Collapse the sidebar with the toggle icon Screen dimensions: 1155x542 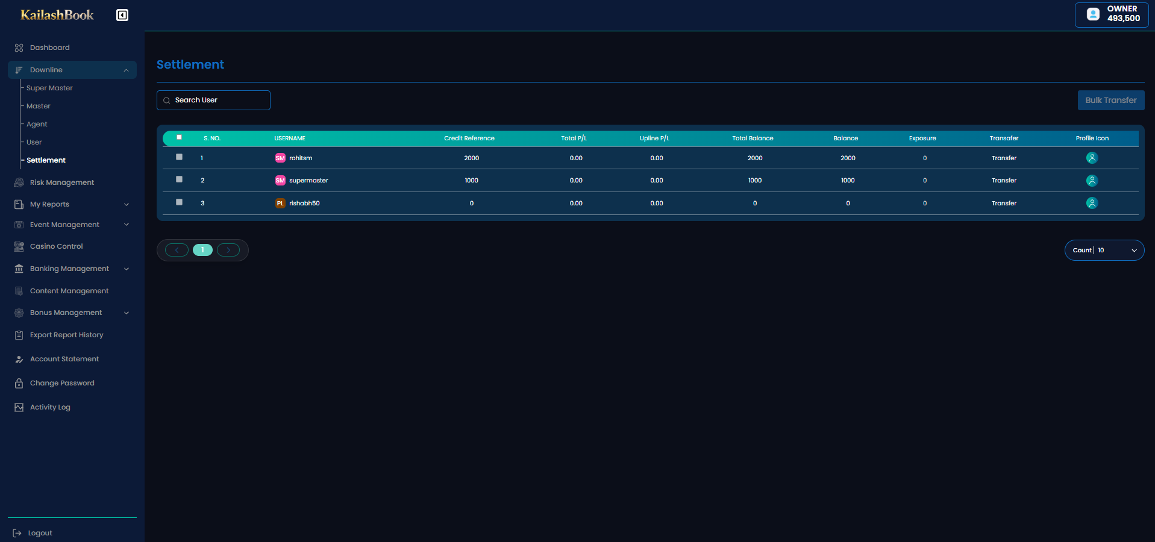[x=122, y=15]
